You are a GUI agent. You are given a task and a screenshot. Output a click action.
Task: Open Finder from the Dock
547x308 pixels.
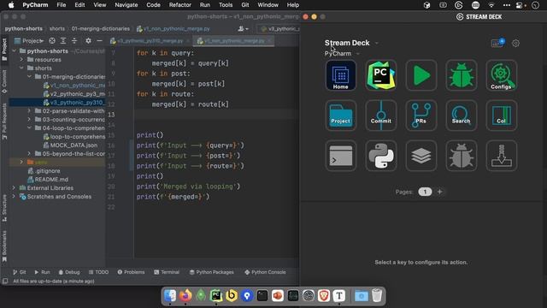click(170, 296)
